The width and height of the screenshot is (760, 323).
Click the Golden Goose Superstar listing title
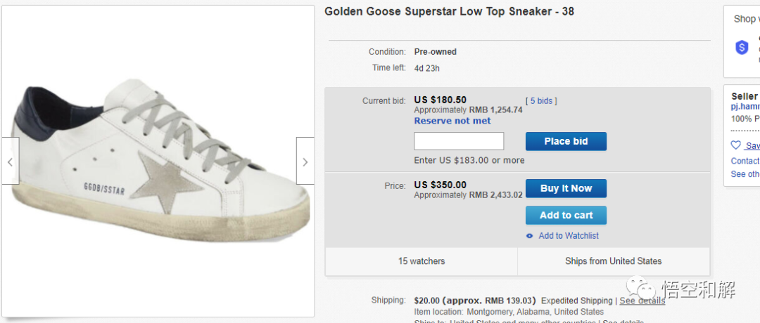coord(449,12)
